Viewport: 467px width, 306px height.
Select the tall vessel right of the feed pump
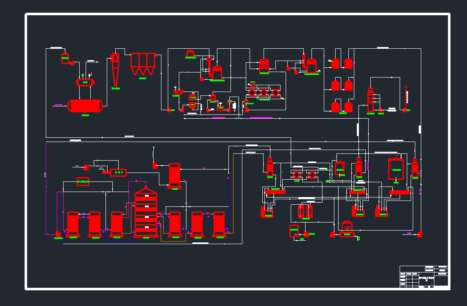pyautogui.click(x=174, y=175)
